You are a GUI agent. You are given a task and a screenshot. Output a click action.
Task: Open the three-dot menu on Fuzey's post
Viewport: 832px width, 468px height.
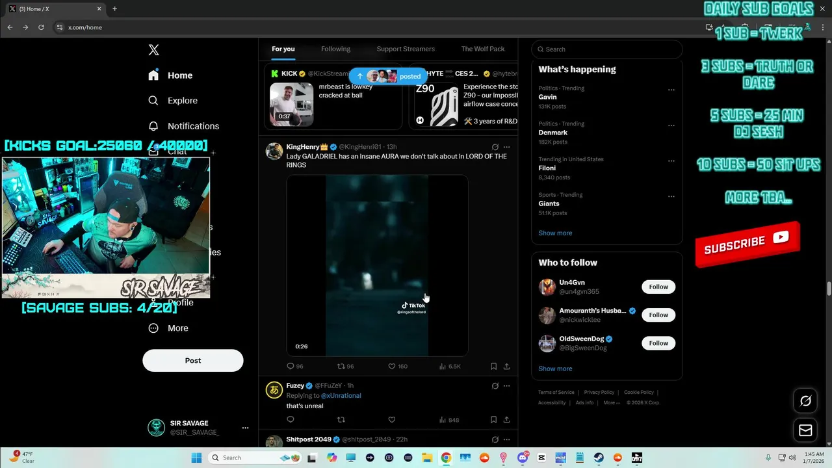(506, 385)
